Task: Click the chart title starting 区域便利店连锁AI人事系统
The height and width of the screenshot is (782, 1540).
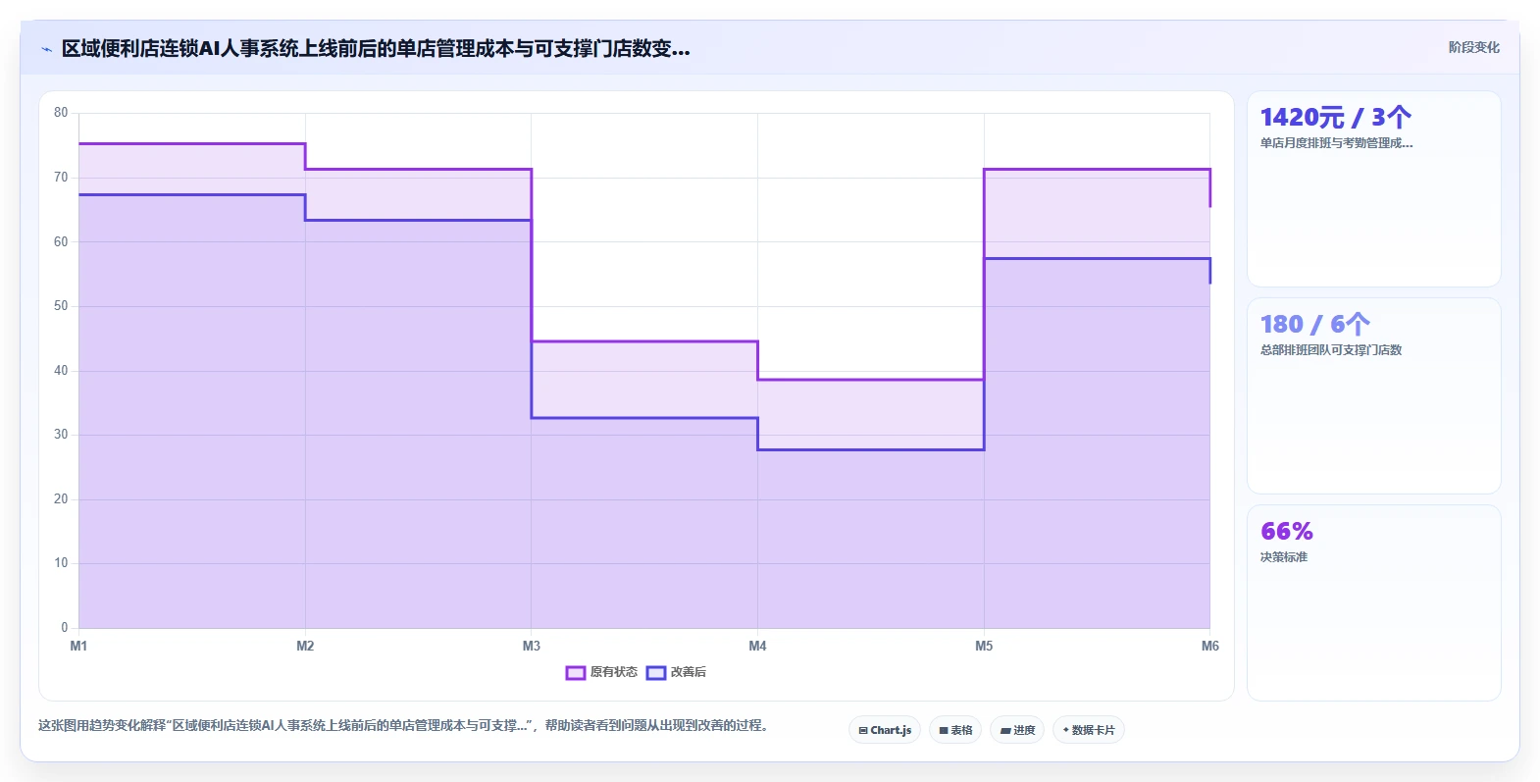Action: tap(376, 49)
